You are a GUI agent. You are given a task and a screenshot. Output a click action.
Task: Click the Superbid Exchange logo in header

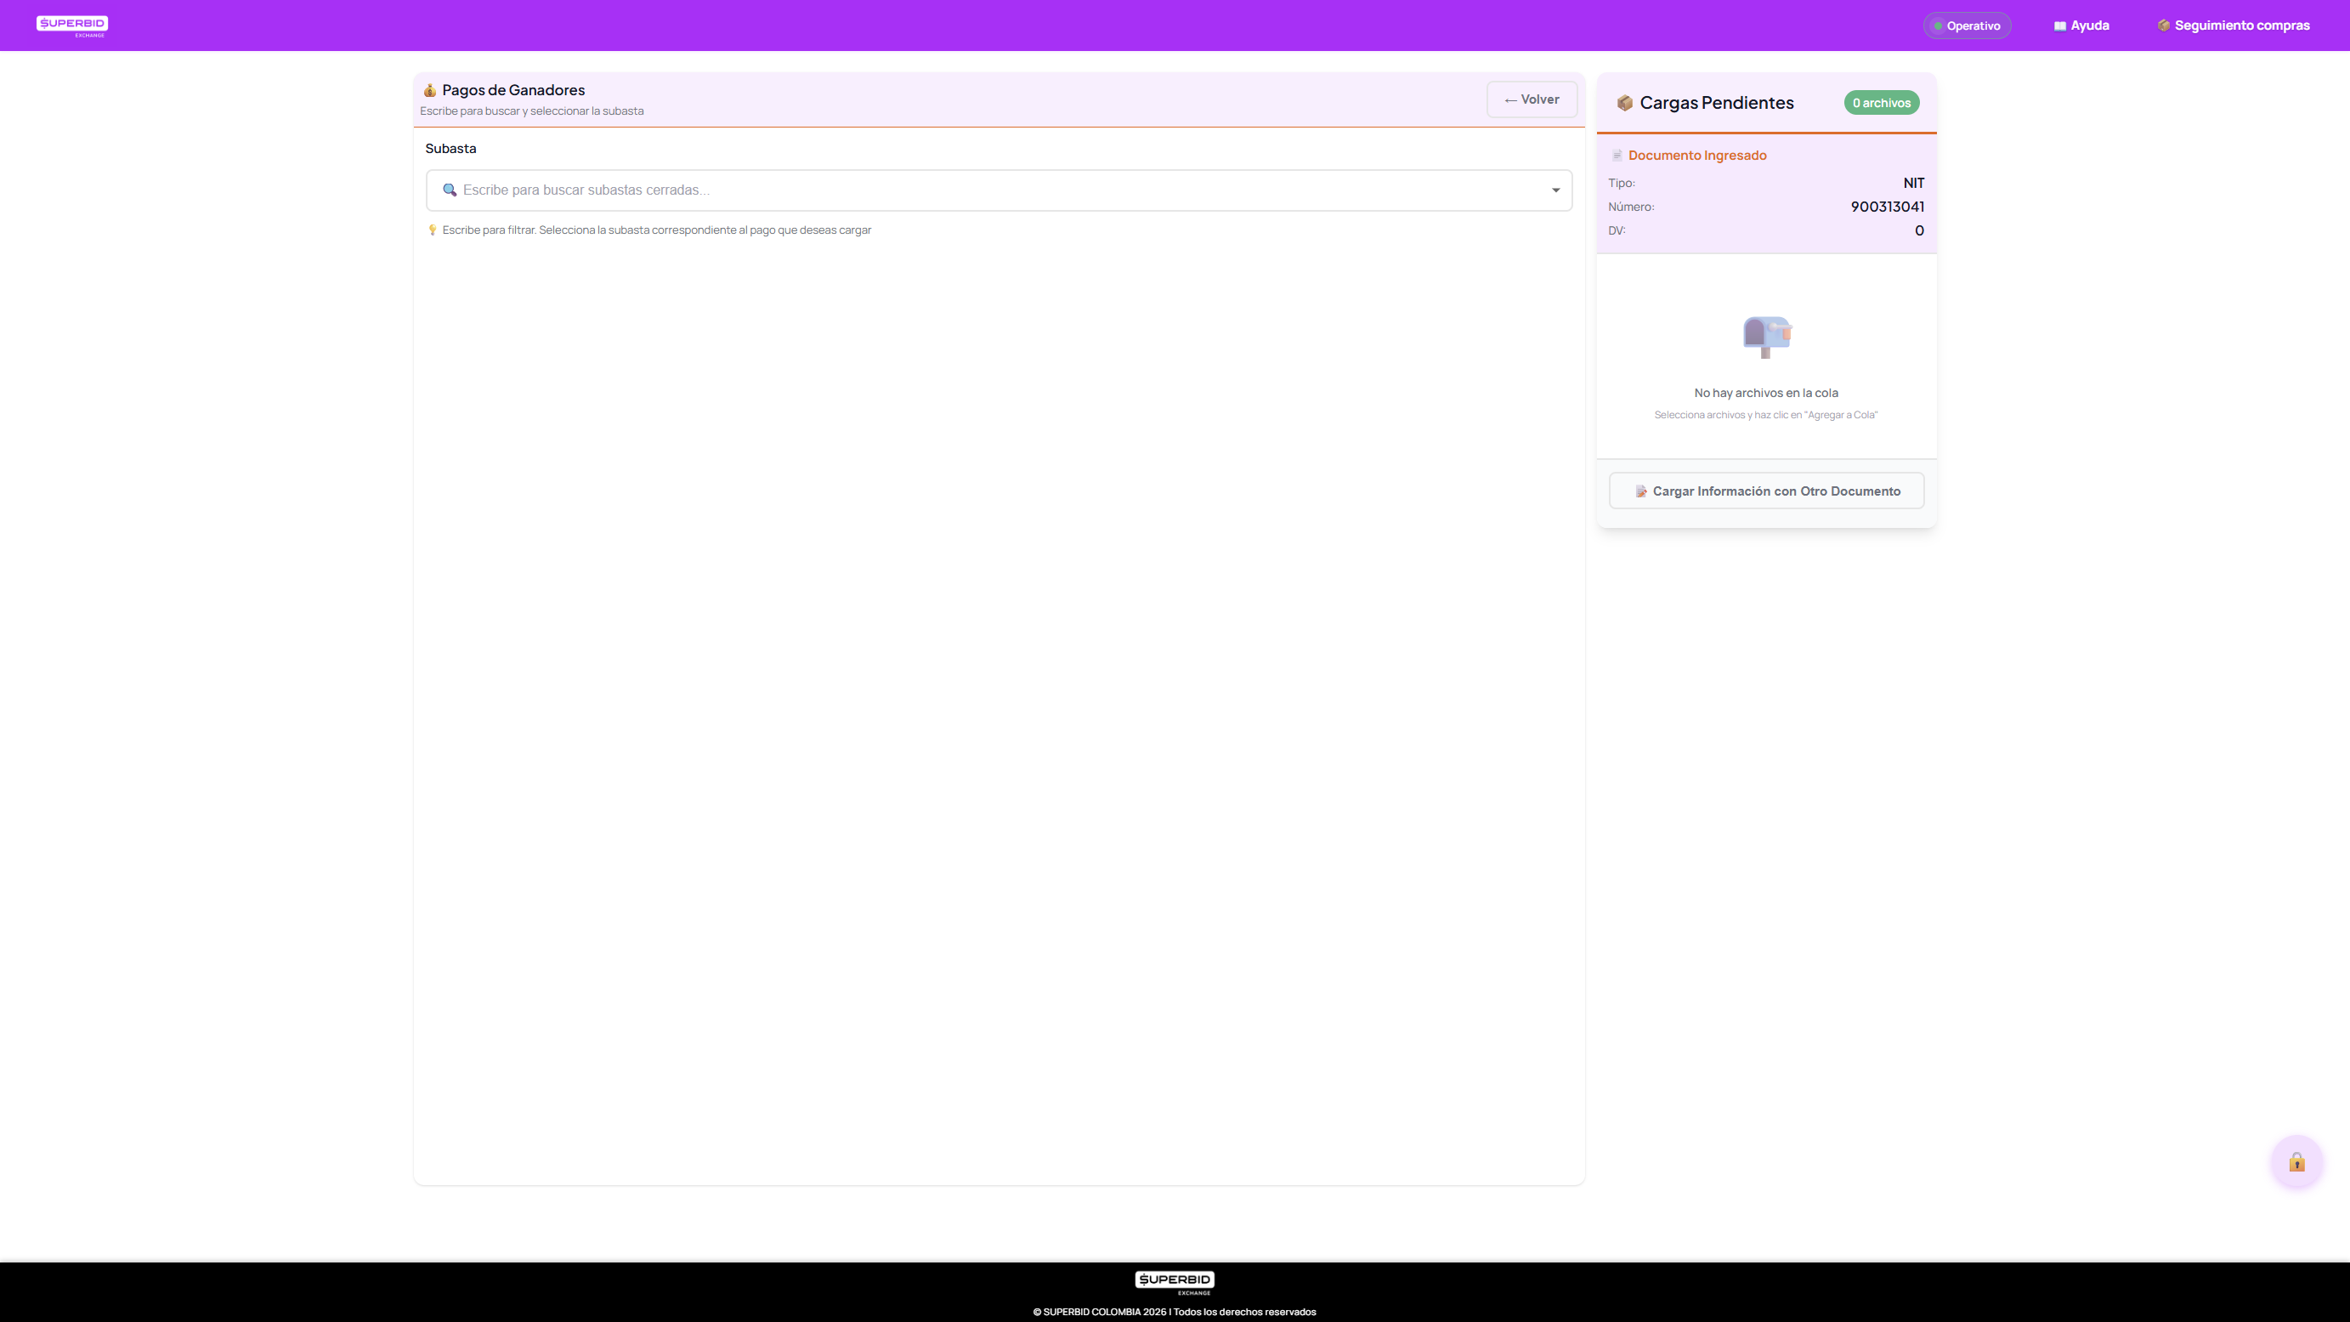point(72,26)
